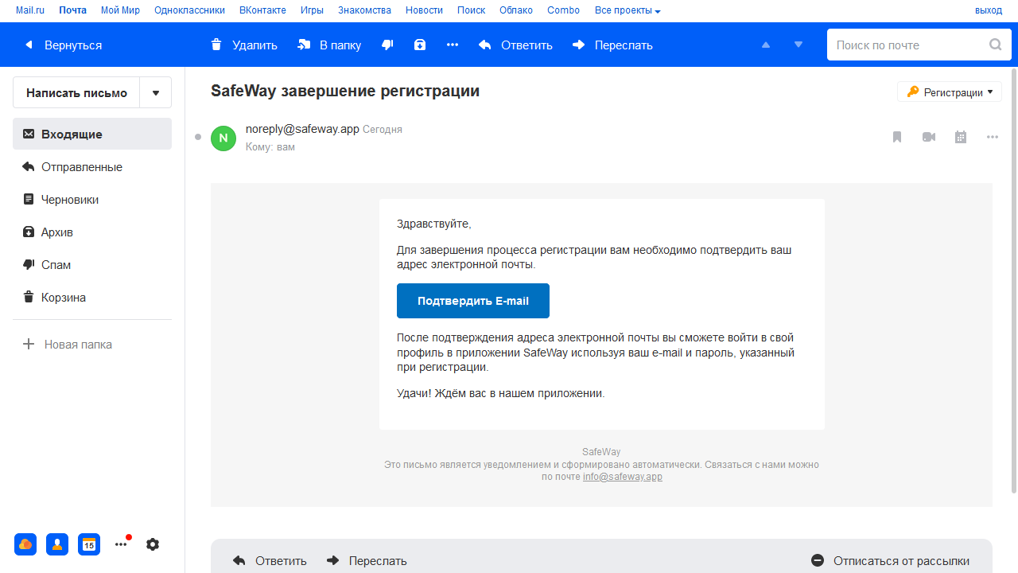The image size is (1018, 573).
Task: Open the cloud icon at bottom left
Action: point(25,544)
